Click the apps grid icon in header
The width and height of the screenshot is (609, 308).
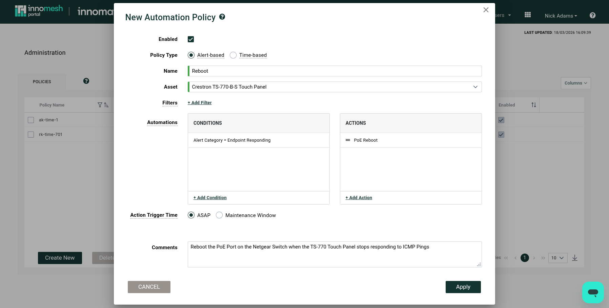527,15
